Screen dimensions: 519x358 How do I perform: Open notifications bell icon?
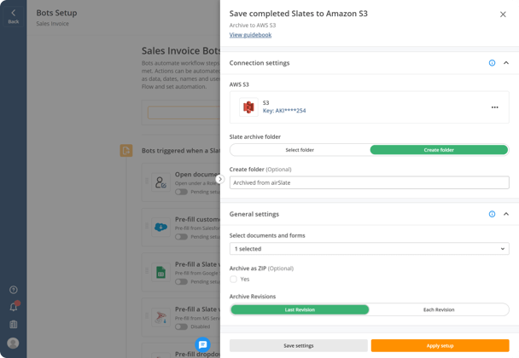tap(14, 307)
